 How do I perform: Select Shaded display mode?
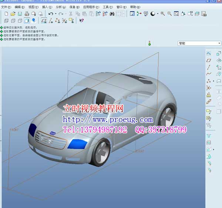(x=27, y=21)
